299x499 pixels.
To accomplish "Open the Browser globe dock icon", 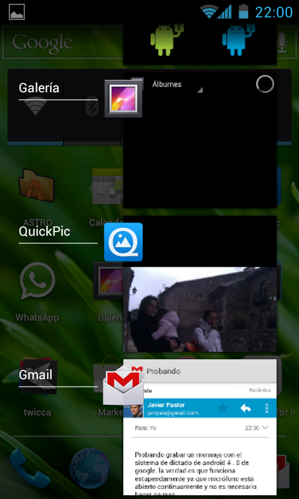I will tap(90, 468).
